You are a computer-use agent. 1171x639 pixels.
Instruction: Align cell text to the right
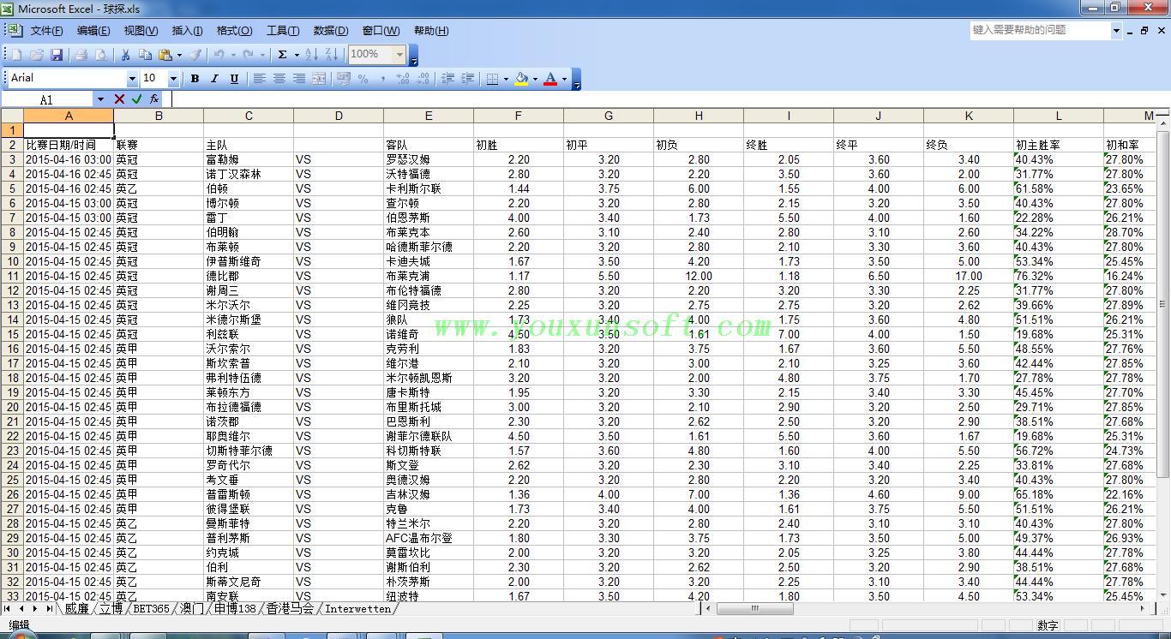(299, 79)
